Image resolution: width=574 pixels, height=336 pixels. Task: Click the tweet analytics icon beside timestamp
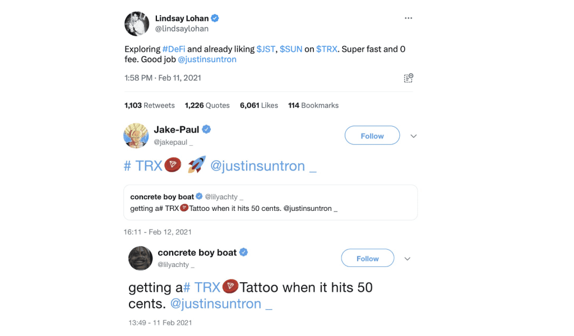coord(408,78)
